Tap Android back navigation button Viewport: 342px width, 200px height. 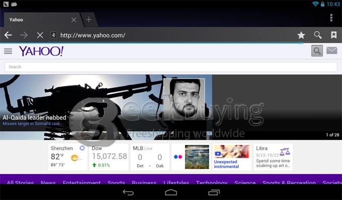128,192
